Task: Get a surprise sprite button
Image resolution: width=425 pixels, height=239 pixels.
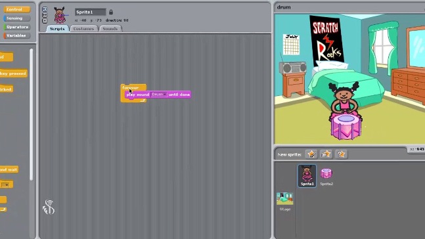Action: pos(341,154)
